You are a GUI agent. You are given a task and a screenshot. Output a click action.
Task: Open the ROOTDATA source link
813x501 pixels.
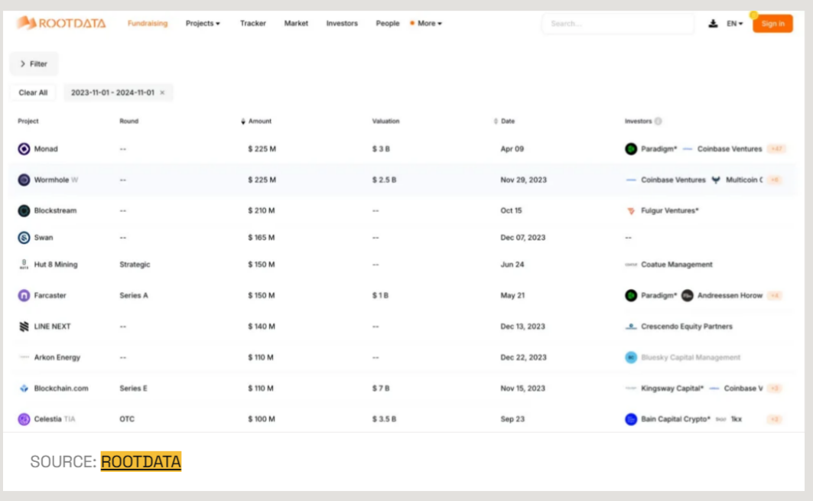[141, 461]
